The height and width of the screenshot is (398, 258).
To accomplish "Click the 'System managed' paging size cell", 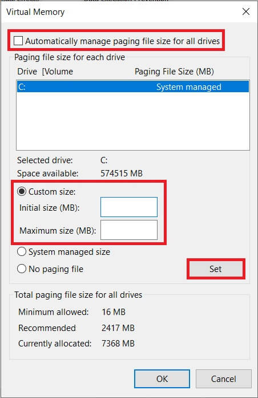I will pos(189,87).
